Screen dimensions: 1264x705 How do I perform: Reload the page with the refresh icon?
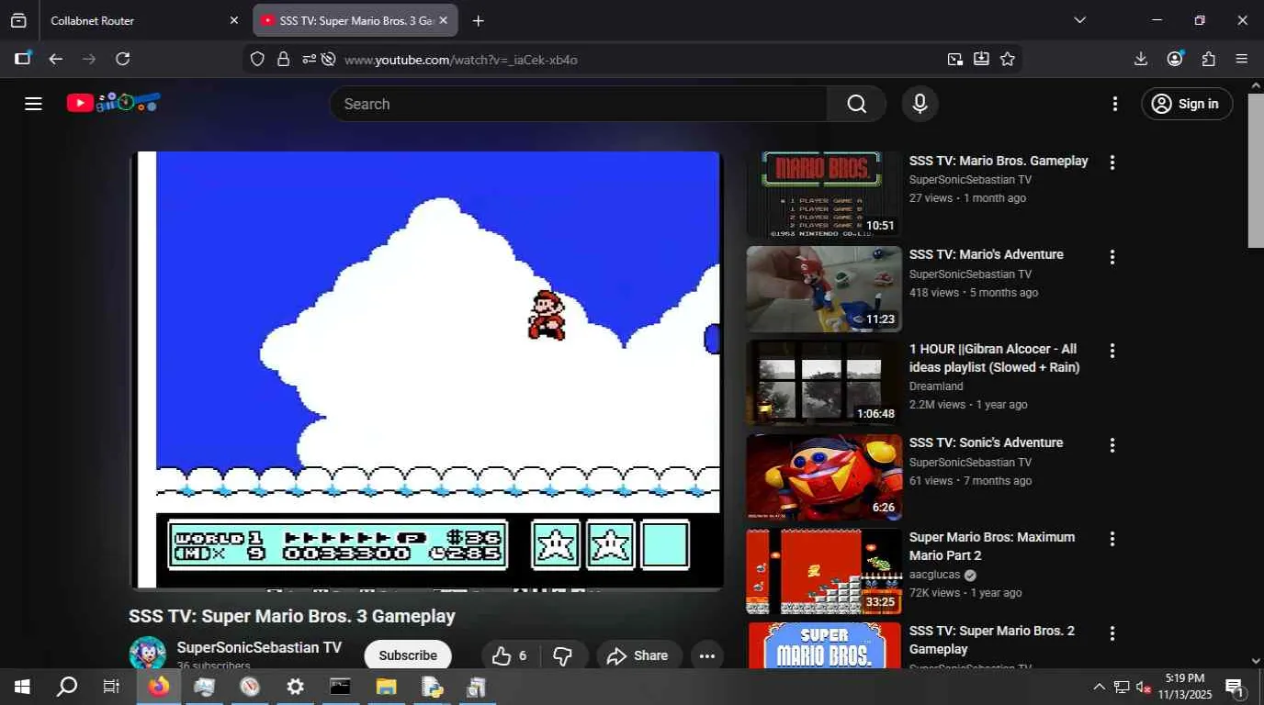[x=122, y=59]
